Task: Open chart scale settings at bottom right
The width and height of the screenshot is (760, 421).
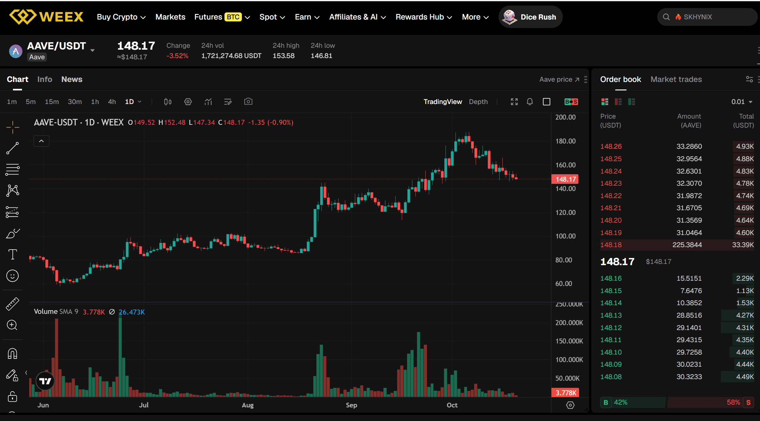Action: click(x=570, y=405)
